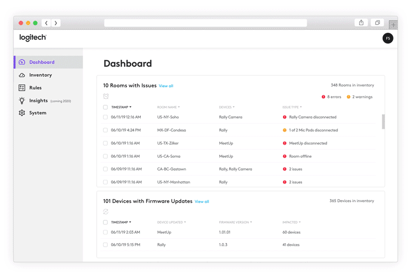Screen dimensions: 411x272
Task: Open the Issue Type column filter
Action: pos(292,107)
